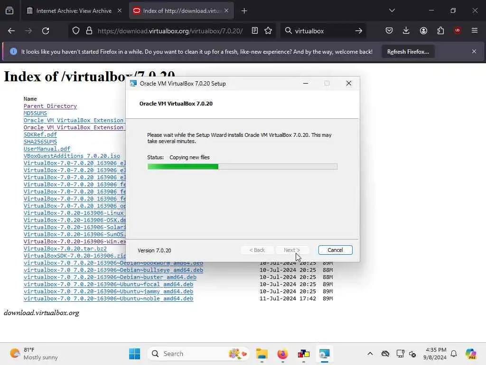Click the virtualbox search box
486x365 pixels.
coord(322,31)
